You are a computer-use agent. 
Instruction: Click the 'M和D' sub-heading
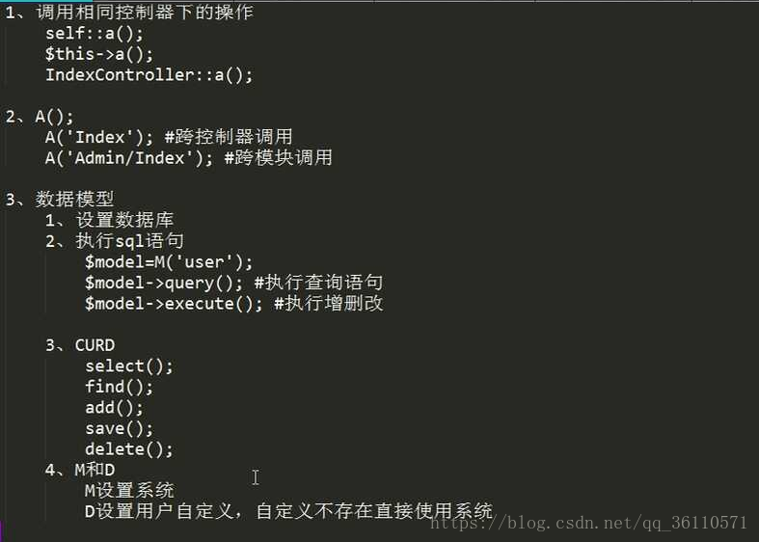coord(95,470)
